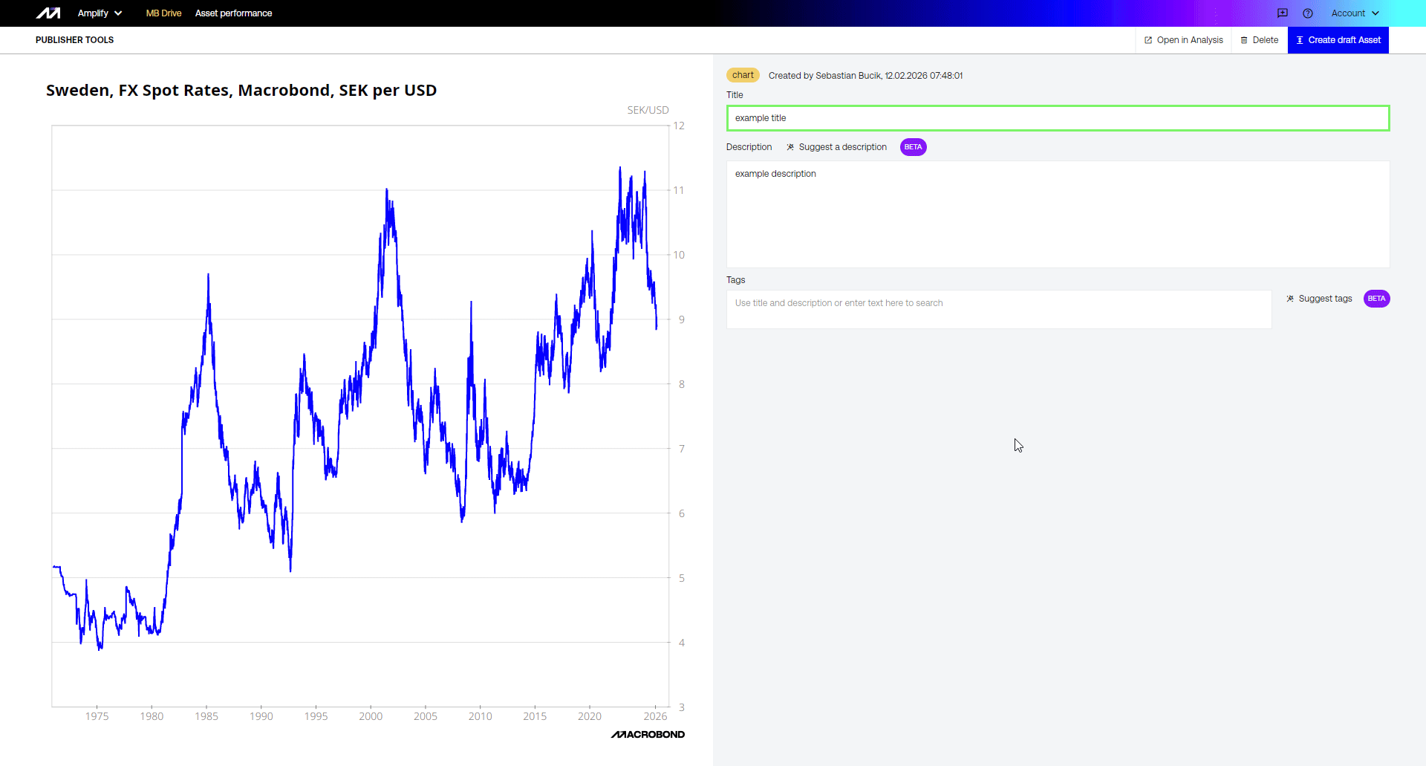Open the help question mark icon

pos(1308,13)
